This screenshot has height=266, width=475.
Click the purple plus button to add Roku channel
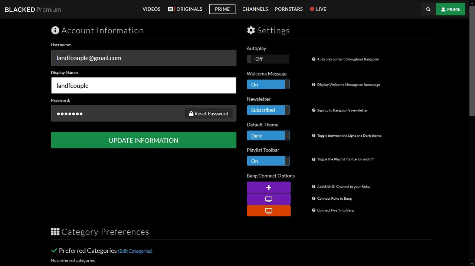coord(269,187)
